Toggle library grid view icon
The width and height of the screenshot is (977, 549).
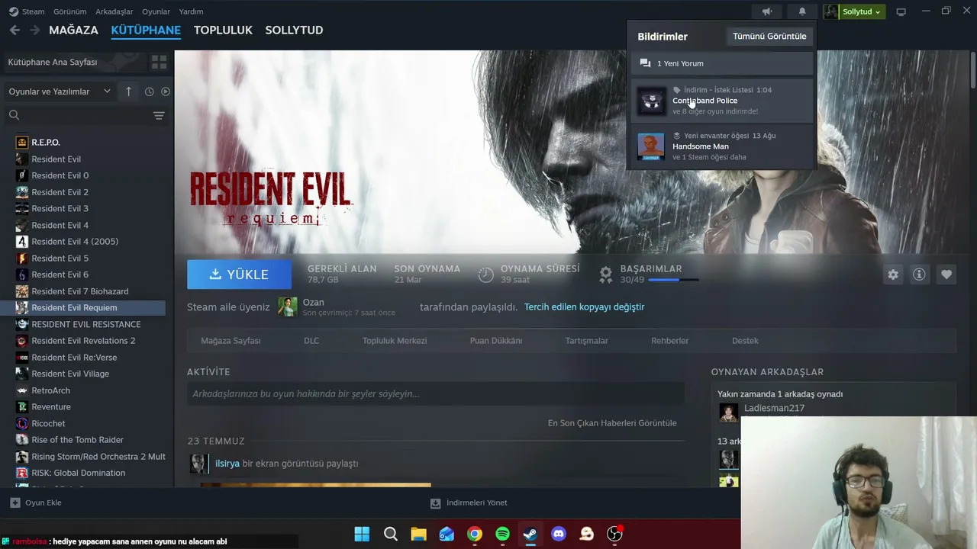159,62
